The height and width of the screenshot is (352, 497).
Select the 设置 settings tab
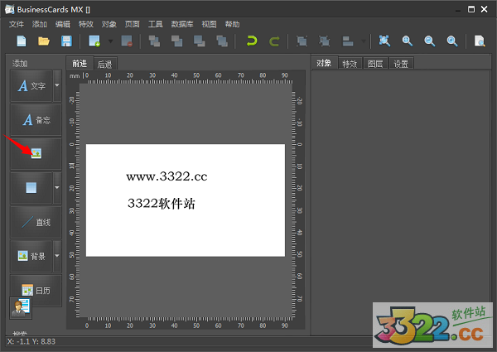pos(401,64)
